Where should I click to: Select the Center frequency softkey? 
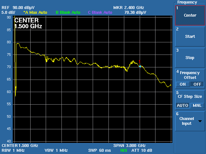click(190, 15)
